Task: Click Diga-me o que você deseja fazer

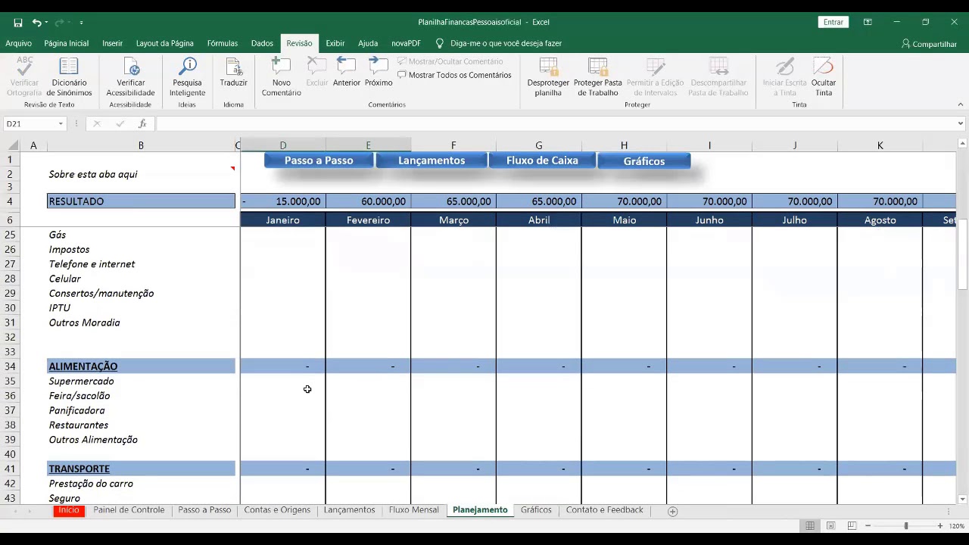Action: pos(506,43)
